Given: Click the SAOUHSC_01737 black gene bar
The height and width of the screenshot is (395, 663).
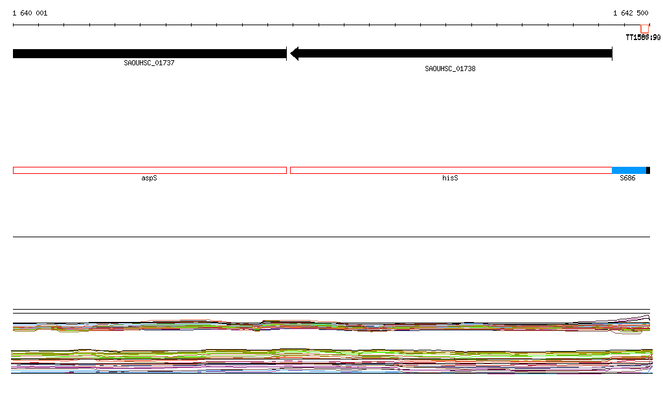Looking at the screenshot, I should pos(149,54).
